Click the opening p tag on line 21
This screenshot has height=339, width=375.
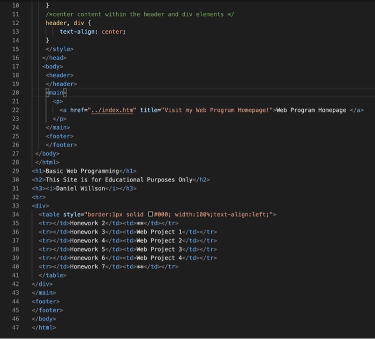[x=58, y=101]
